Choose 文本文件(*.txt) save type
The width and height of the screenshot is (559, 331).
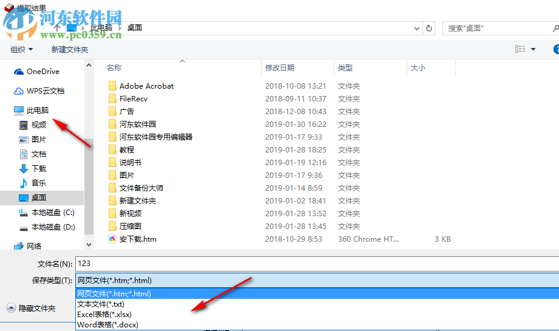(317, 304)
